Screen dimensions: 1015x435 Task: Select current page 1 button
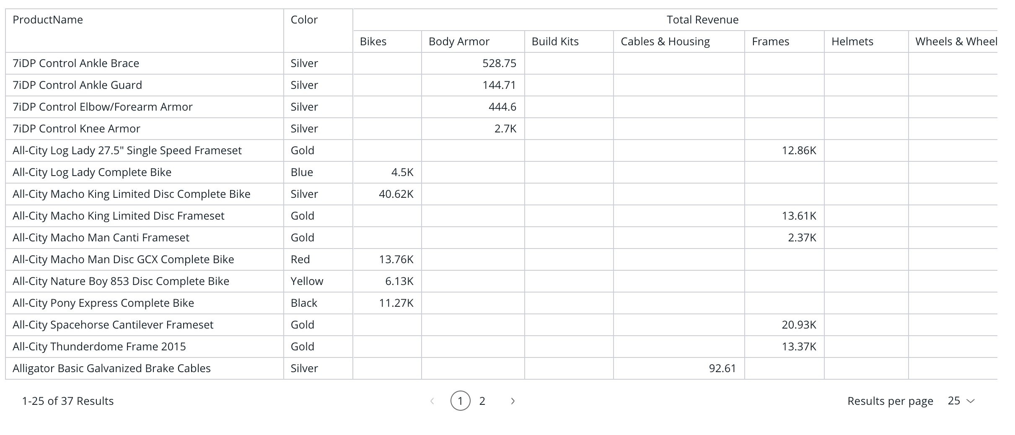click(x=460, y=401)
